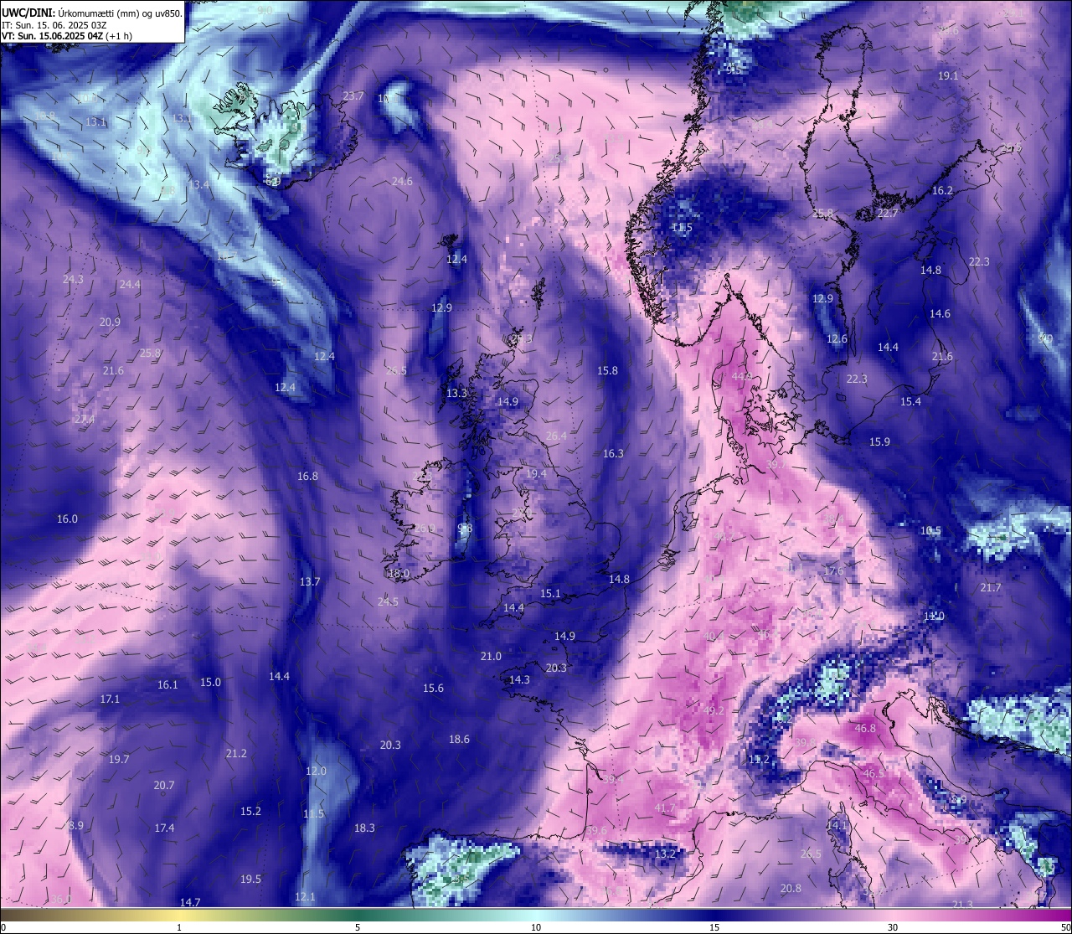Click the 21.2 value in the lower-left Atlantic
The width and height of the screenshot is (1072, 934).
pyautogui.click(x=236, y=753)
